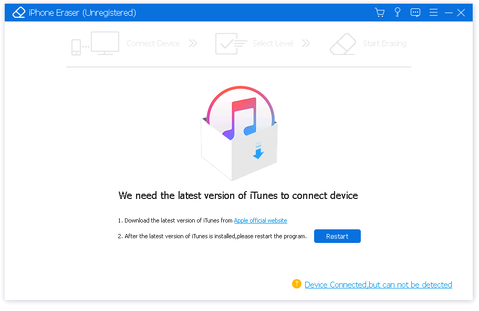Select the Start Erasing eraser icon
The image size is (479, 311).
tap(343, 43)
